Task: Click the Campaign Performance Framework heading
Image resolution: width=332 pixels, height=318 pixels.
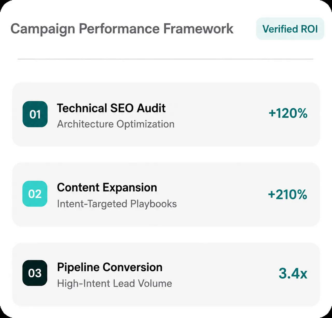Action: tap(122, 29)
